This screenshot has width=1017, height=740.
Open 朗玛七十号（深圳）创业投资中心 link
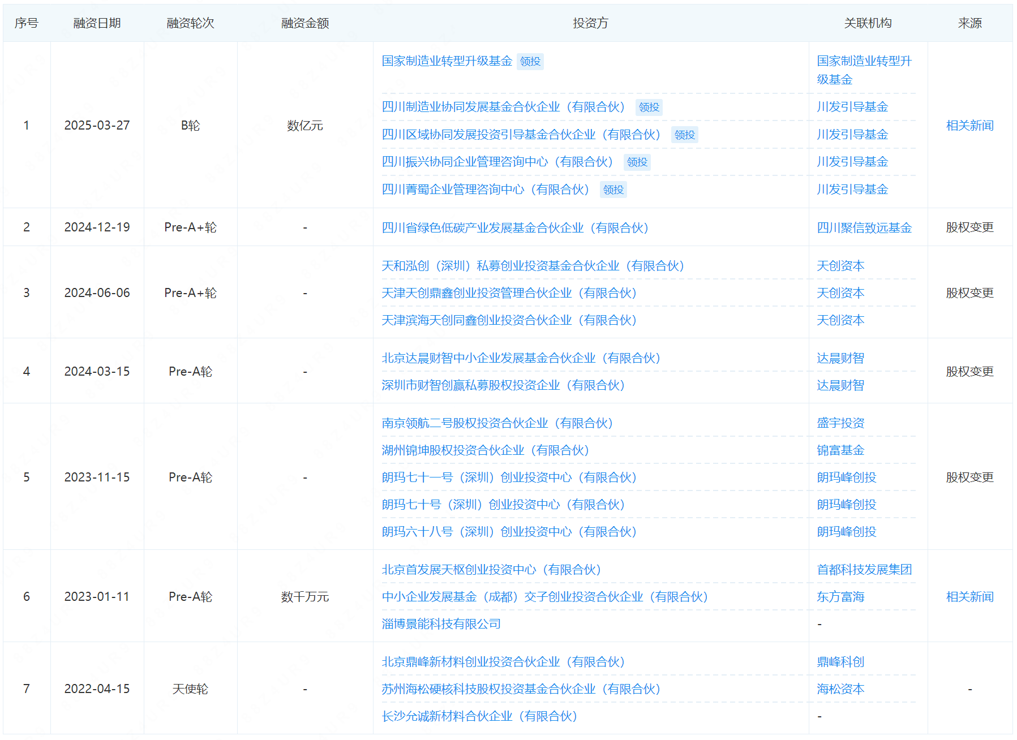pos(503,505)
